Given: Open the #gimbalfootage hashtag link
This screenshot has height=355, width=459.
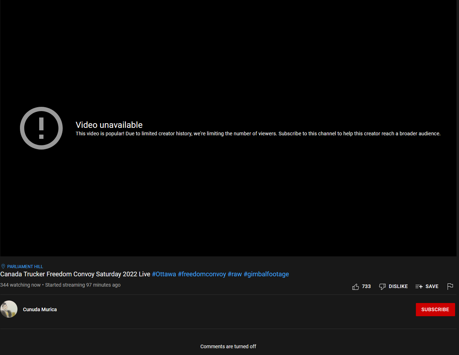Looking at the screenshot, I should (266, 274).
